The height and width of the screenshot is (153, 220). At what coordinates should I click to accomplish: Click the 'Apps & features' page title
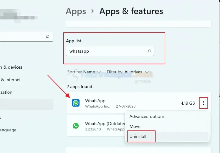pyautogui.click(x=131, y=11)
